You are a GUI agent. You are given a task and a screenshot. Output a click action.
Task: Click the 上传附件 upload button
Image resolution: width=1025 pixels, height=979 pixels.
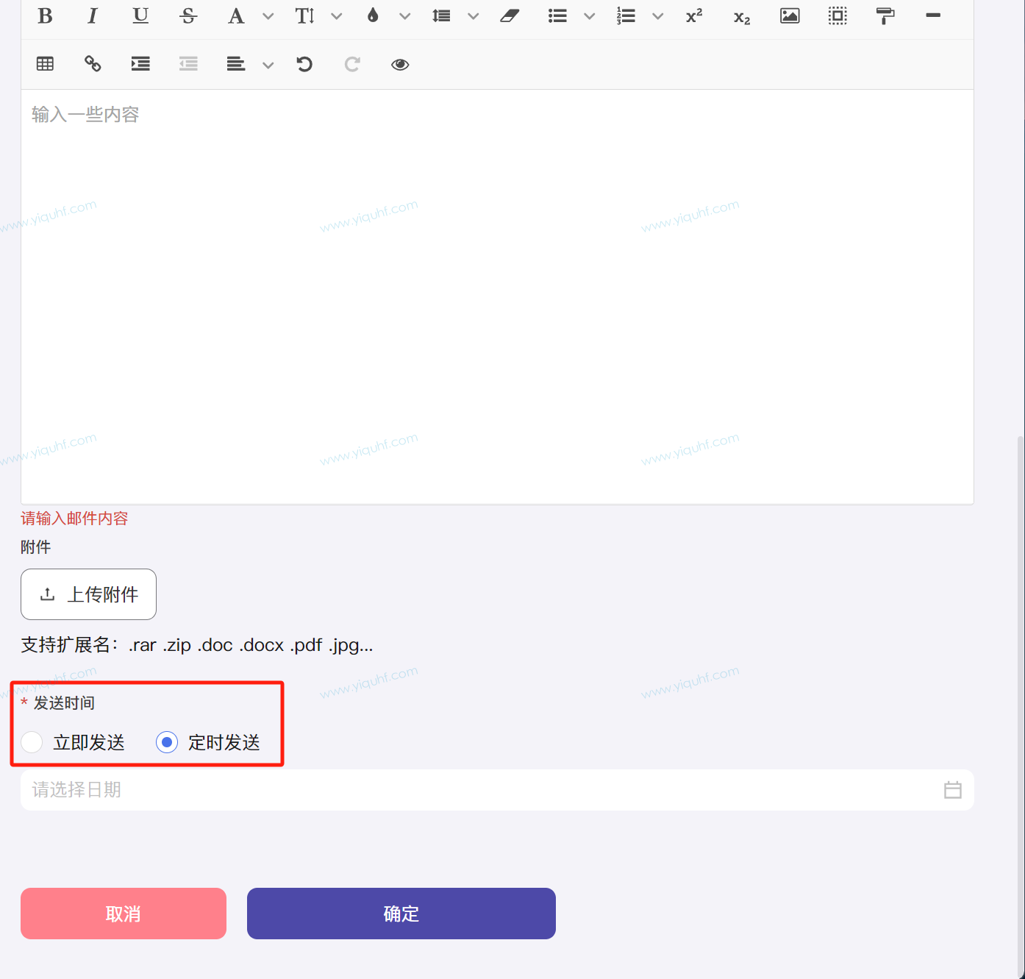click(88, 594)
